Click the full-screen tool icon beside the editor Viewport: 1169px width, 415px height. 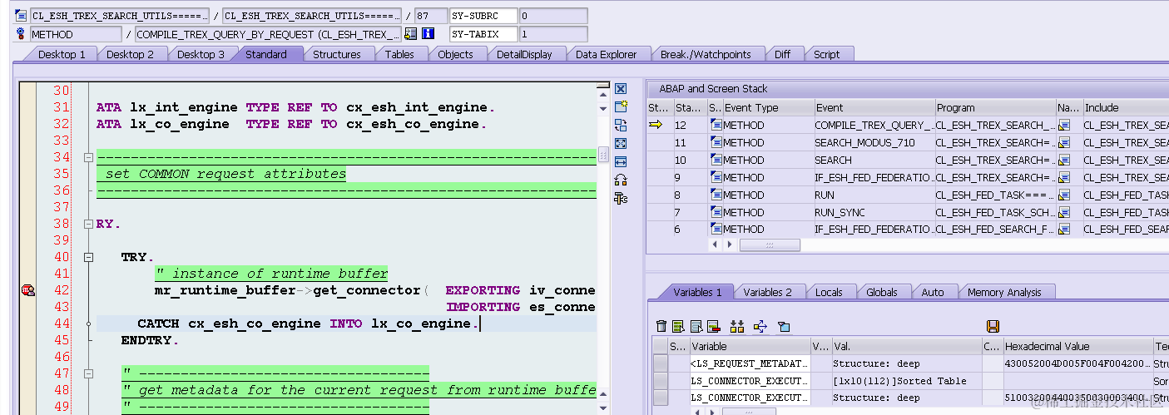[x=620, y=143]
